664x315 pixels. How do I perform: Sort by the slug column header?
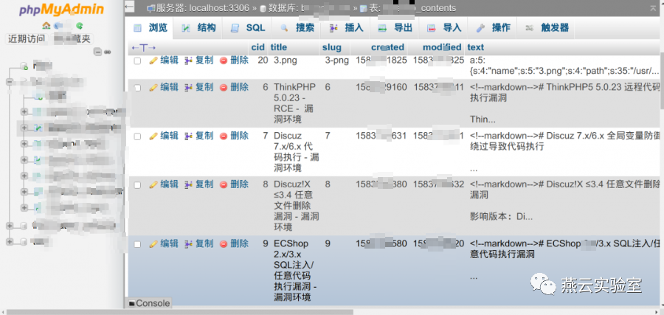coord(331,47)
